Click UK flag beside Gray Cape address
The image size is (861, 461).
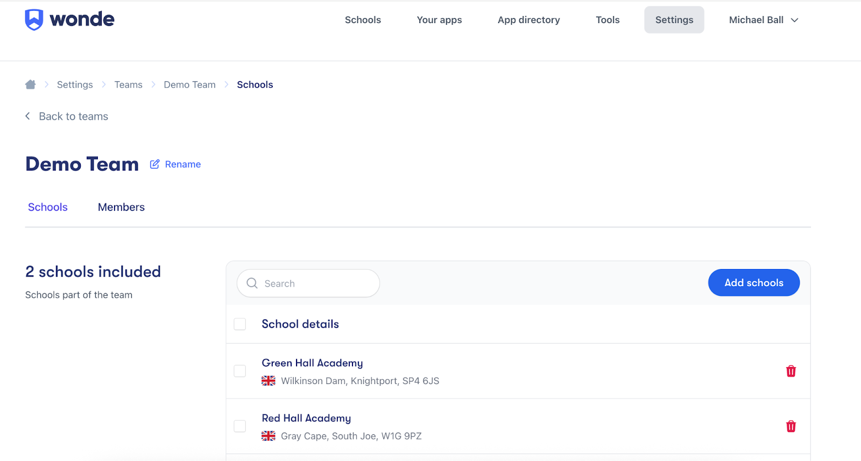point(269,436)
